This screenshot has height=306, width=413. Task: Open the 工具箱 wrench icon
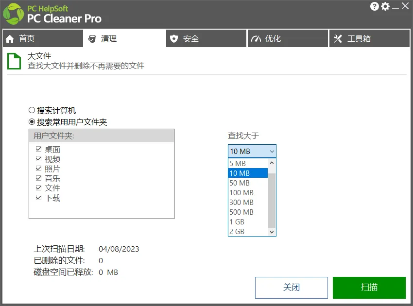(338, 39)
